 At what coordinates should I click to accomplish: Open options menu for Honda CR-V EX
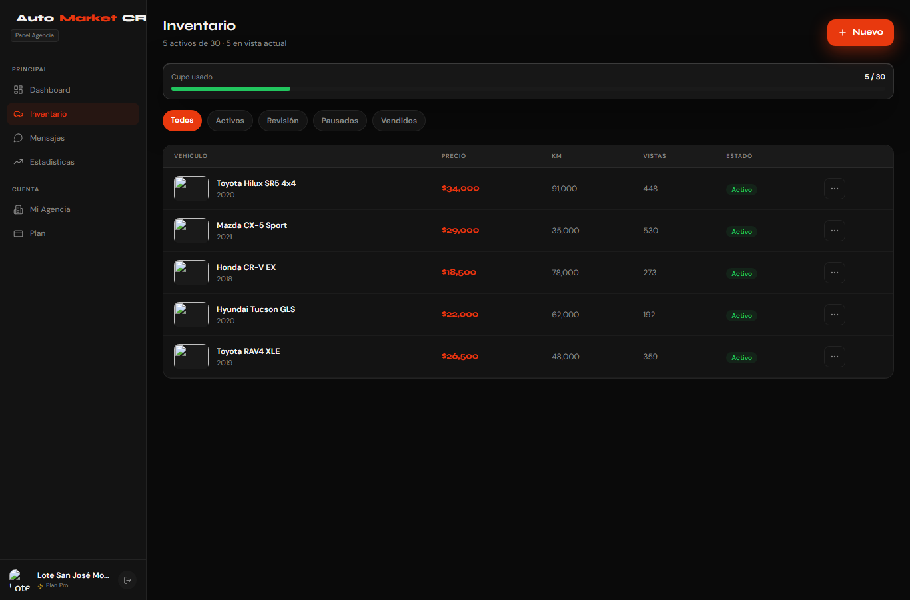(835, 273)
